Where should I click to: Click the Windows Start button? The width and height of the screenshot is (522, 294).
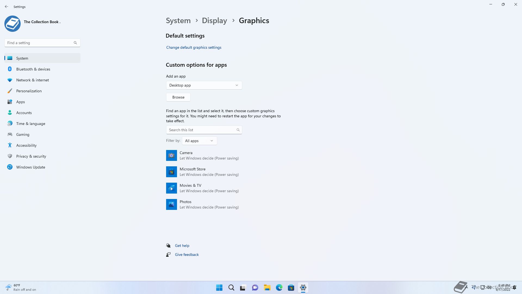click(x=219, y=287)
